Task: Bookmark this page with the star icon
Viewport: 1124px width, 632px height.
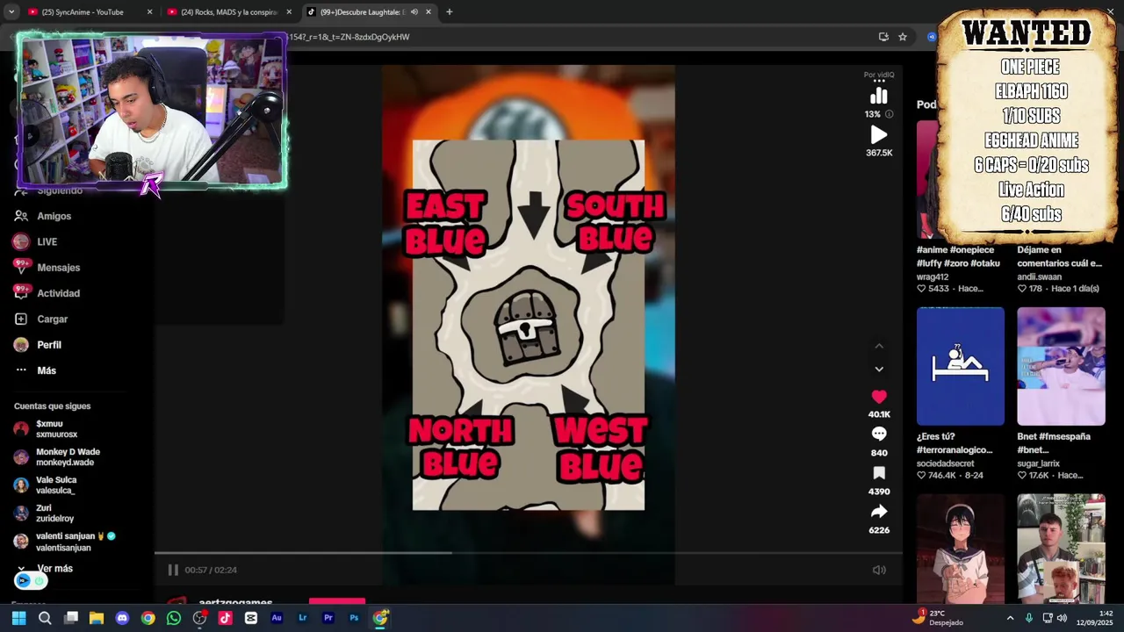Action: (x=902, y=37)
